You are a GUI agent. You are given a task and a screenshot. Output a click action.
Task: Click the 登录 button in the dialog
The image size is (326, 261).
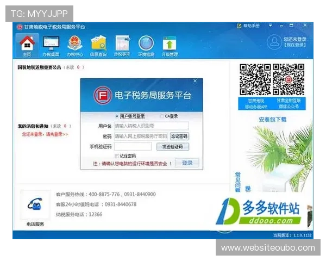tap(187, 163)
